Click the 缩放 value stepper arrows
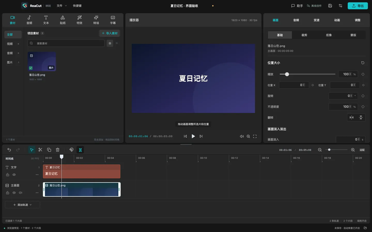This screenshot has height=232, width=372. 350,74
